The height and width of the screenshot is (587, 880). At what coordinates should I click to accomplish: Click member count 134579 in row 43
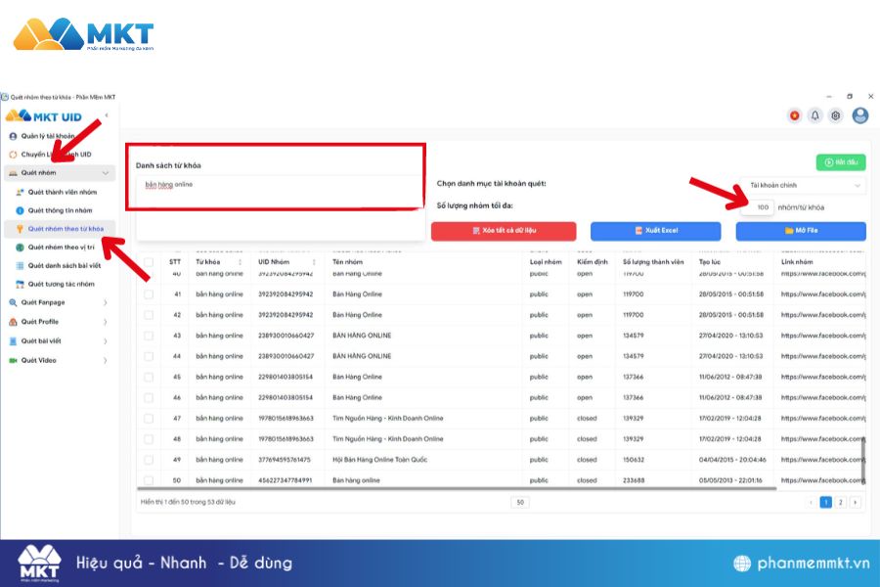633,336
